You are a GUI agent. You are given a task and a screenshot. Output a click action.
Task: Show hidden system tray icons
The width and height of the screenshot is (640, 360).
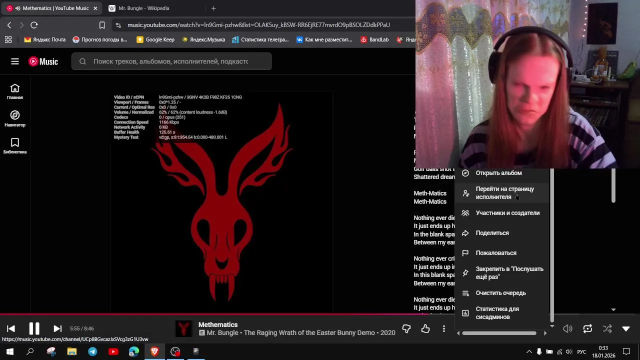coord(529,351)
